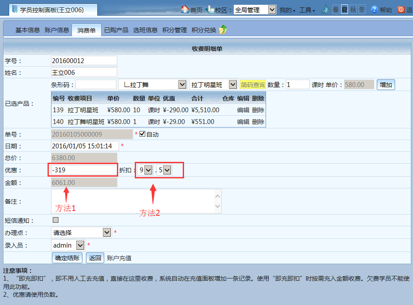Click the 条形码 input field
Image resolution: width=413 pixels, height=305 pixels.
pos(96,84)
